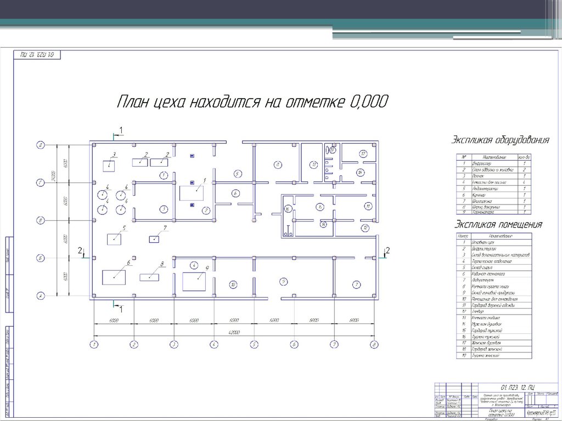This screenshot has height=421, width=562.
Task: Click the heading 'План цеха находится на отметке 0,000'
Action: point(252,101)
